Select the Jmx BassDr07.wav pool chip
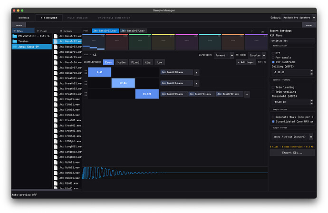 pyautogui.click(x=134, y=31)
